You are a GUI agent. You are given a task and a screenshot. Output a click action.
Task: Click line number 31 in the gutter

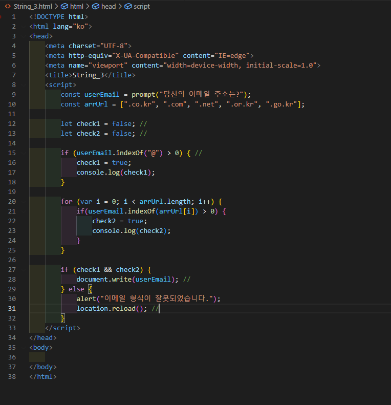coord(12,309)
